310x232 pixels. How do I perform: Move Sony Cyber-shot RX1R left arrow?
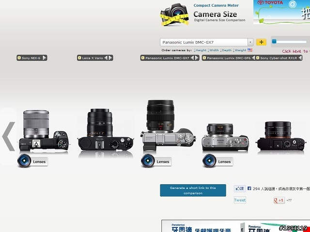coord(300,58)
